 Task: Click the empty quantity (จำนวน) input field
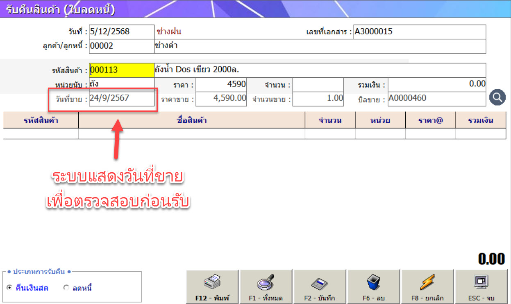coord(318,85)
